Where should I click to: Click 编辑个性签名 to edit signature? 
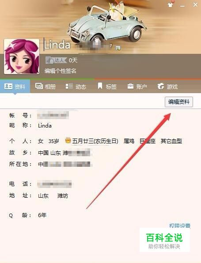point(61,71)
